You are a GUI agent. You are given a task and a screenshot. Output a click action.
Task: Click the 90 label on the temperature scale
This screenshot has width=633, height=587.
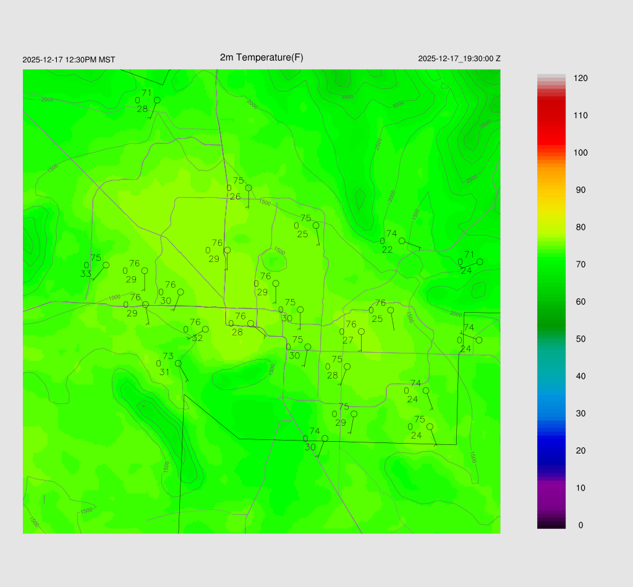pyautogui.click(x=580, y=190)
